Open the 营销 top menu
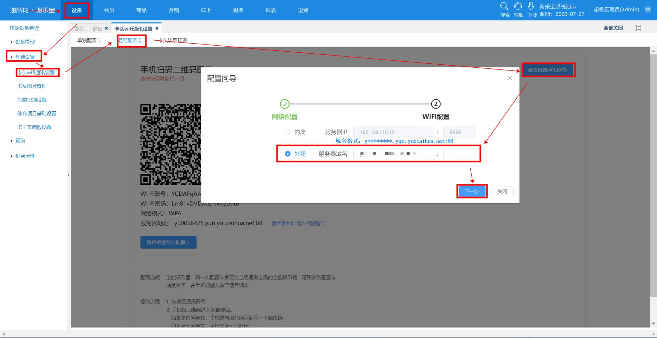Image resolution: width=657 pixels, height=338 pixels. click(174, 10)
